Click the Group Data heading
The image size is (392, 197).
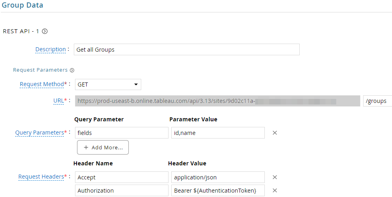click(x=22, y=5)
